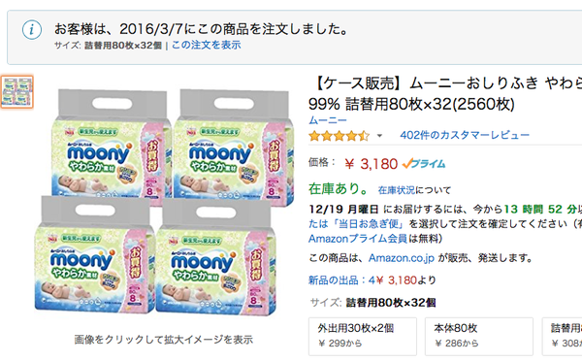Select the small product thumbnail image

click(x=17, y=91)
